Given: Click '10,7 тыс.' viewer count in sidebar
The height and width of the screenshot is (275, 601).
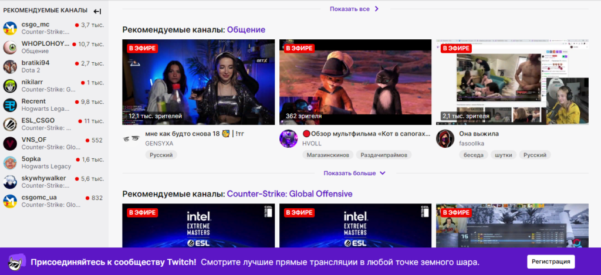Looking at the screenshot, I should pos(91,44).
